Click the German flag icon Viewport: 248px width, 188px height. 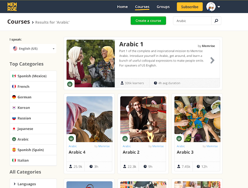[x=14, y=97]
